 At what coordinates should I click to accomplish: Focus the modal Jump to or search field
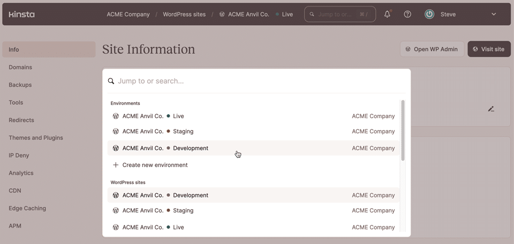coord(256,81)
